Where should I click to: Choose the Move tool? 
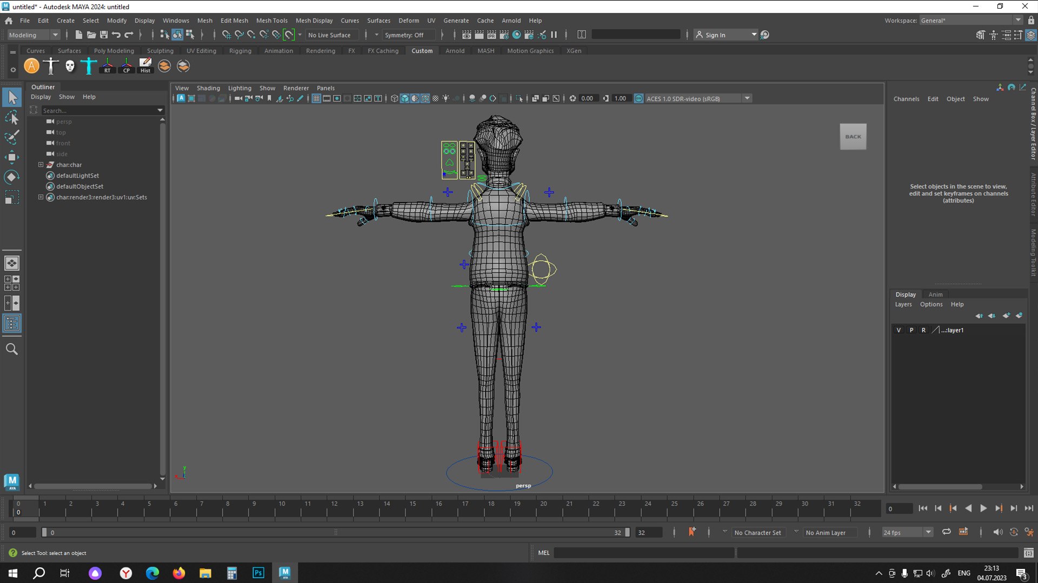coord(12,157)
